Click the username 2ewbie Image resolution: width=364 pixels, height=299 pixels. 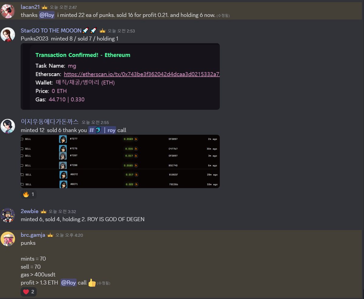30,211
